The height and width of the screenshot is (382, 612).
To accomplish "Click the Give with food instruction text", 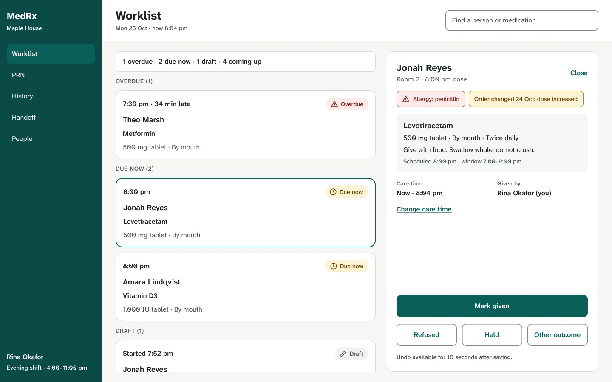I will 469,150.
